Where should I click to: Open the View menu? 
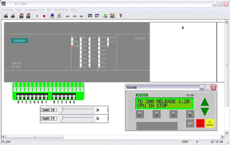coord(18,10)
